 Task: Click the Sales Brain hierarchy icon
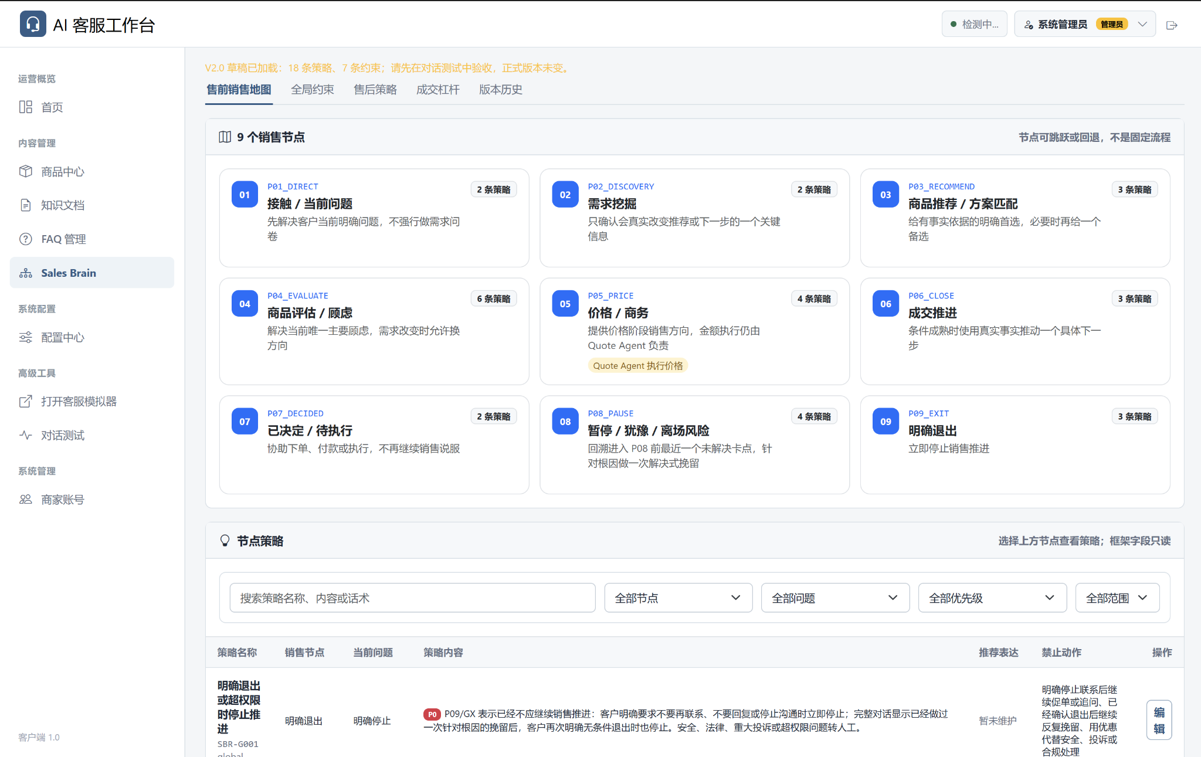click(26, 273)
